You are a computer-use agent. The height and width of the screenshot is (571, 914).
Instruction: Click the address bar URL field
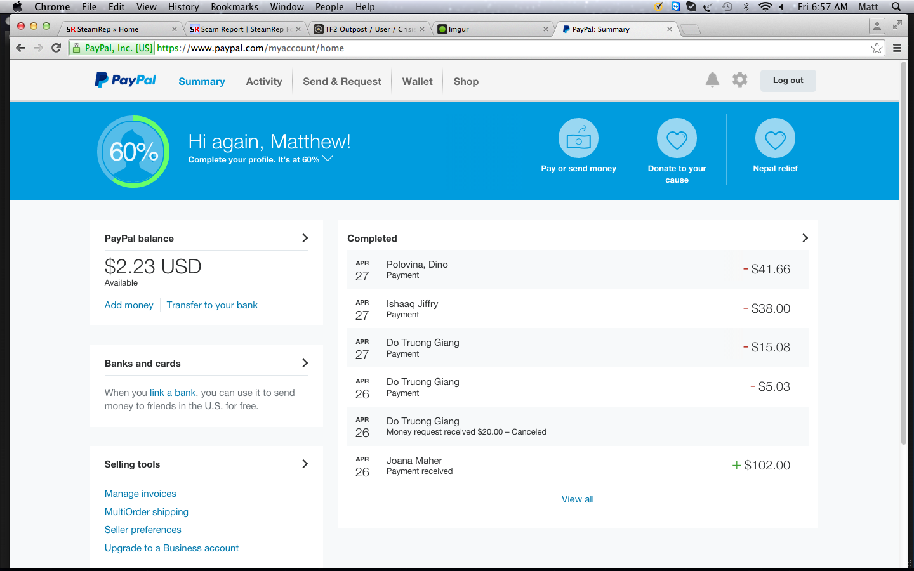click(444, 48)
